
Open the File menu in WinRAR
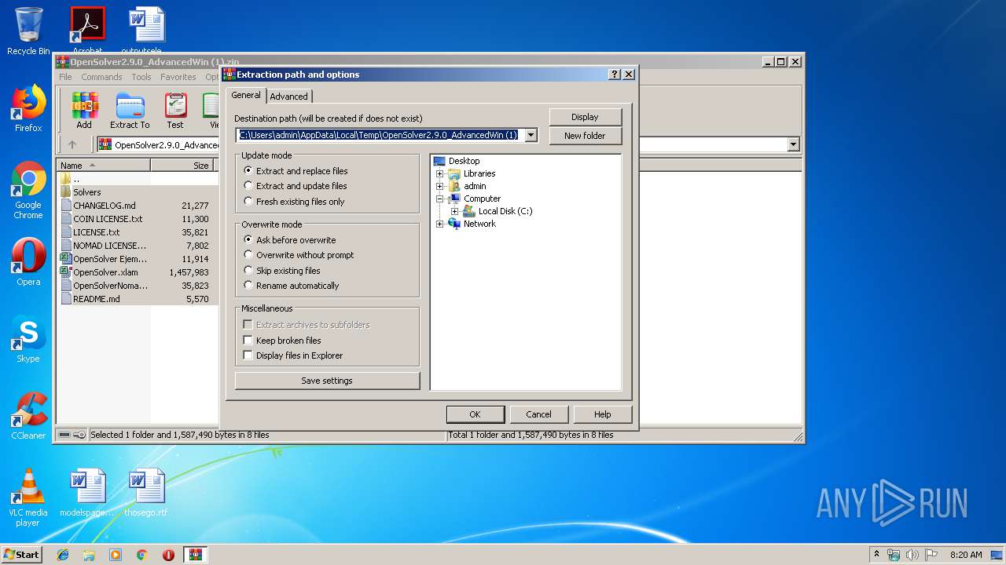click(x=65, y=77)
